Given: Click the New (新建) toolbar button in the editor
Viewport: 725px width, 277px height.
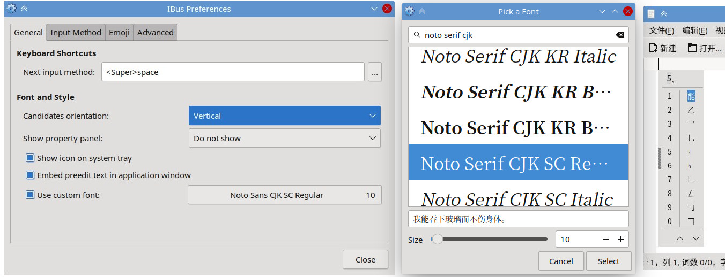Looking at the screenshot, I should [x=662, y=48].
